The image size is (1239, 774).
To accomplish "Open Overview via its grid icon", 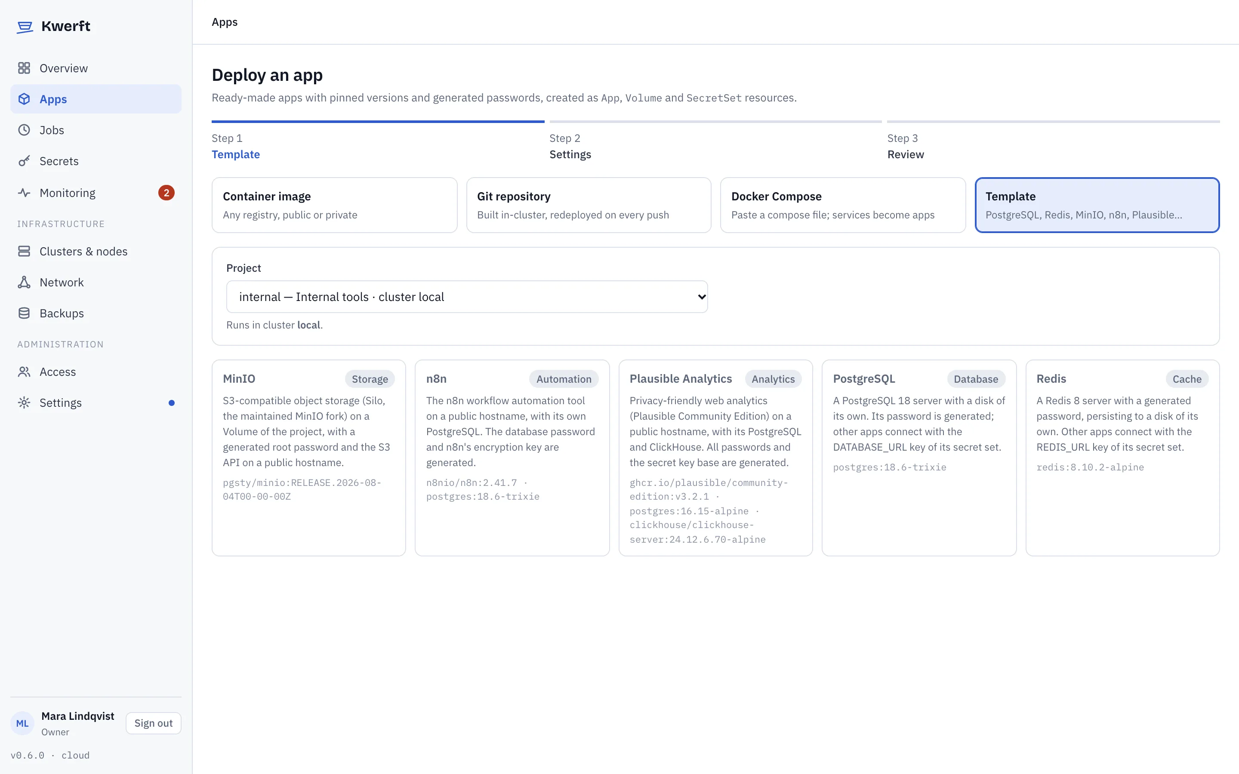I will (24, 68).
